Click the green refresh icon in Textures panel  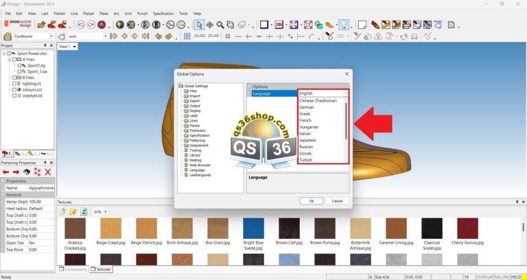[84, 211]
